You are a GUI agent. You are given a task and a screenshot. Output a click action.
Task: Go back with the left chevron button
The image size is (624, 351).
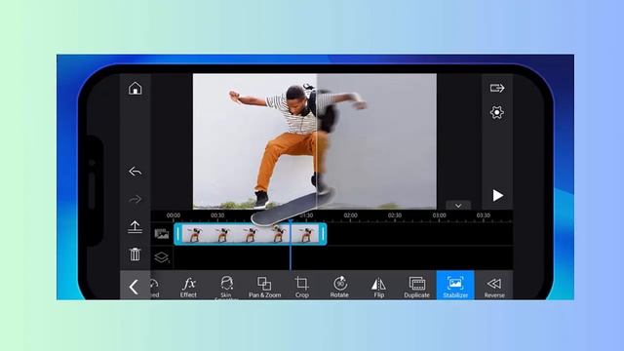[x=135, y=286]
